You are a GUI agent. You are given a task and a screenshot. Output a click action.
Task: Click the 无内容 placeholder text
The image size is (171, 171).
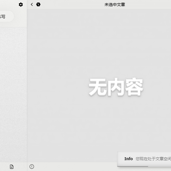116,87
